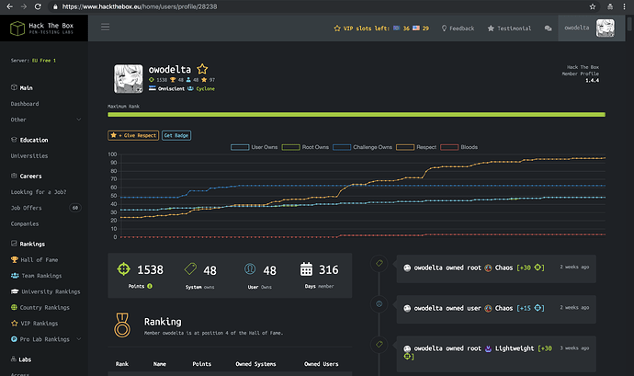Toggle Challenge Owns legend series
The width and height of the screenshot is (634, 376).
click(362, 147)
